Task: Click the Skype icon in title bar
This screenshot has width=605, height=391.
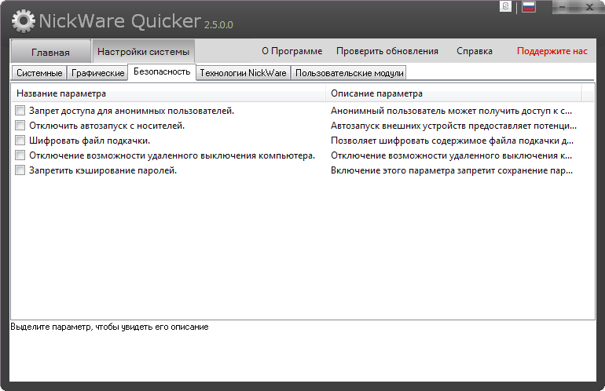Action: (505, 6)
